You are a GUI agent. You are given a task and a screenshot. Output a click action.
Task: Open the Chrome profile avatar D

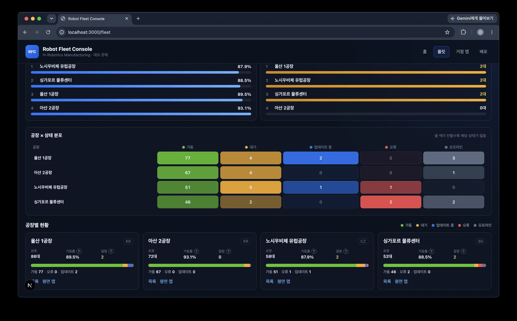click(480, 32)
